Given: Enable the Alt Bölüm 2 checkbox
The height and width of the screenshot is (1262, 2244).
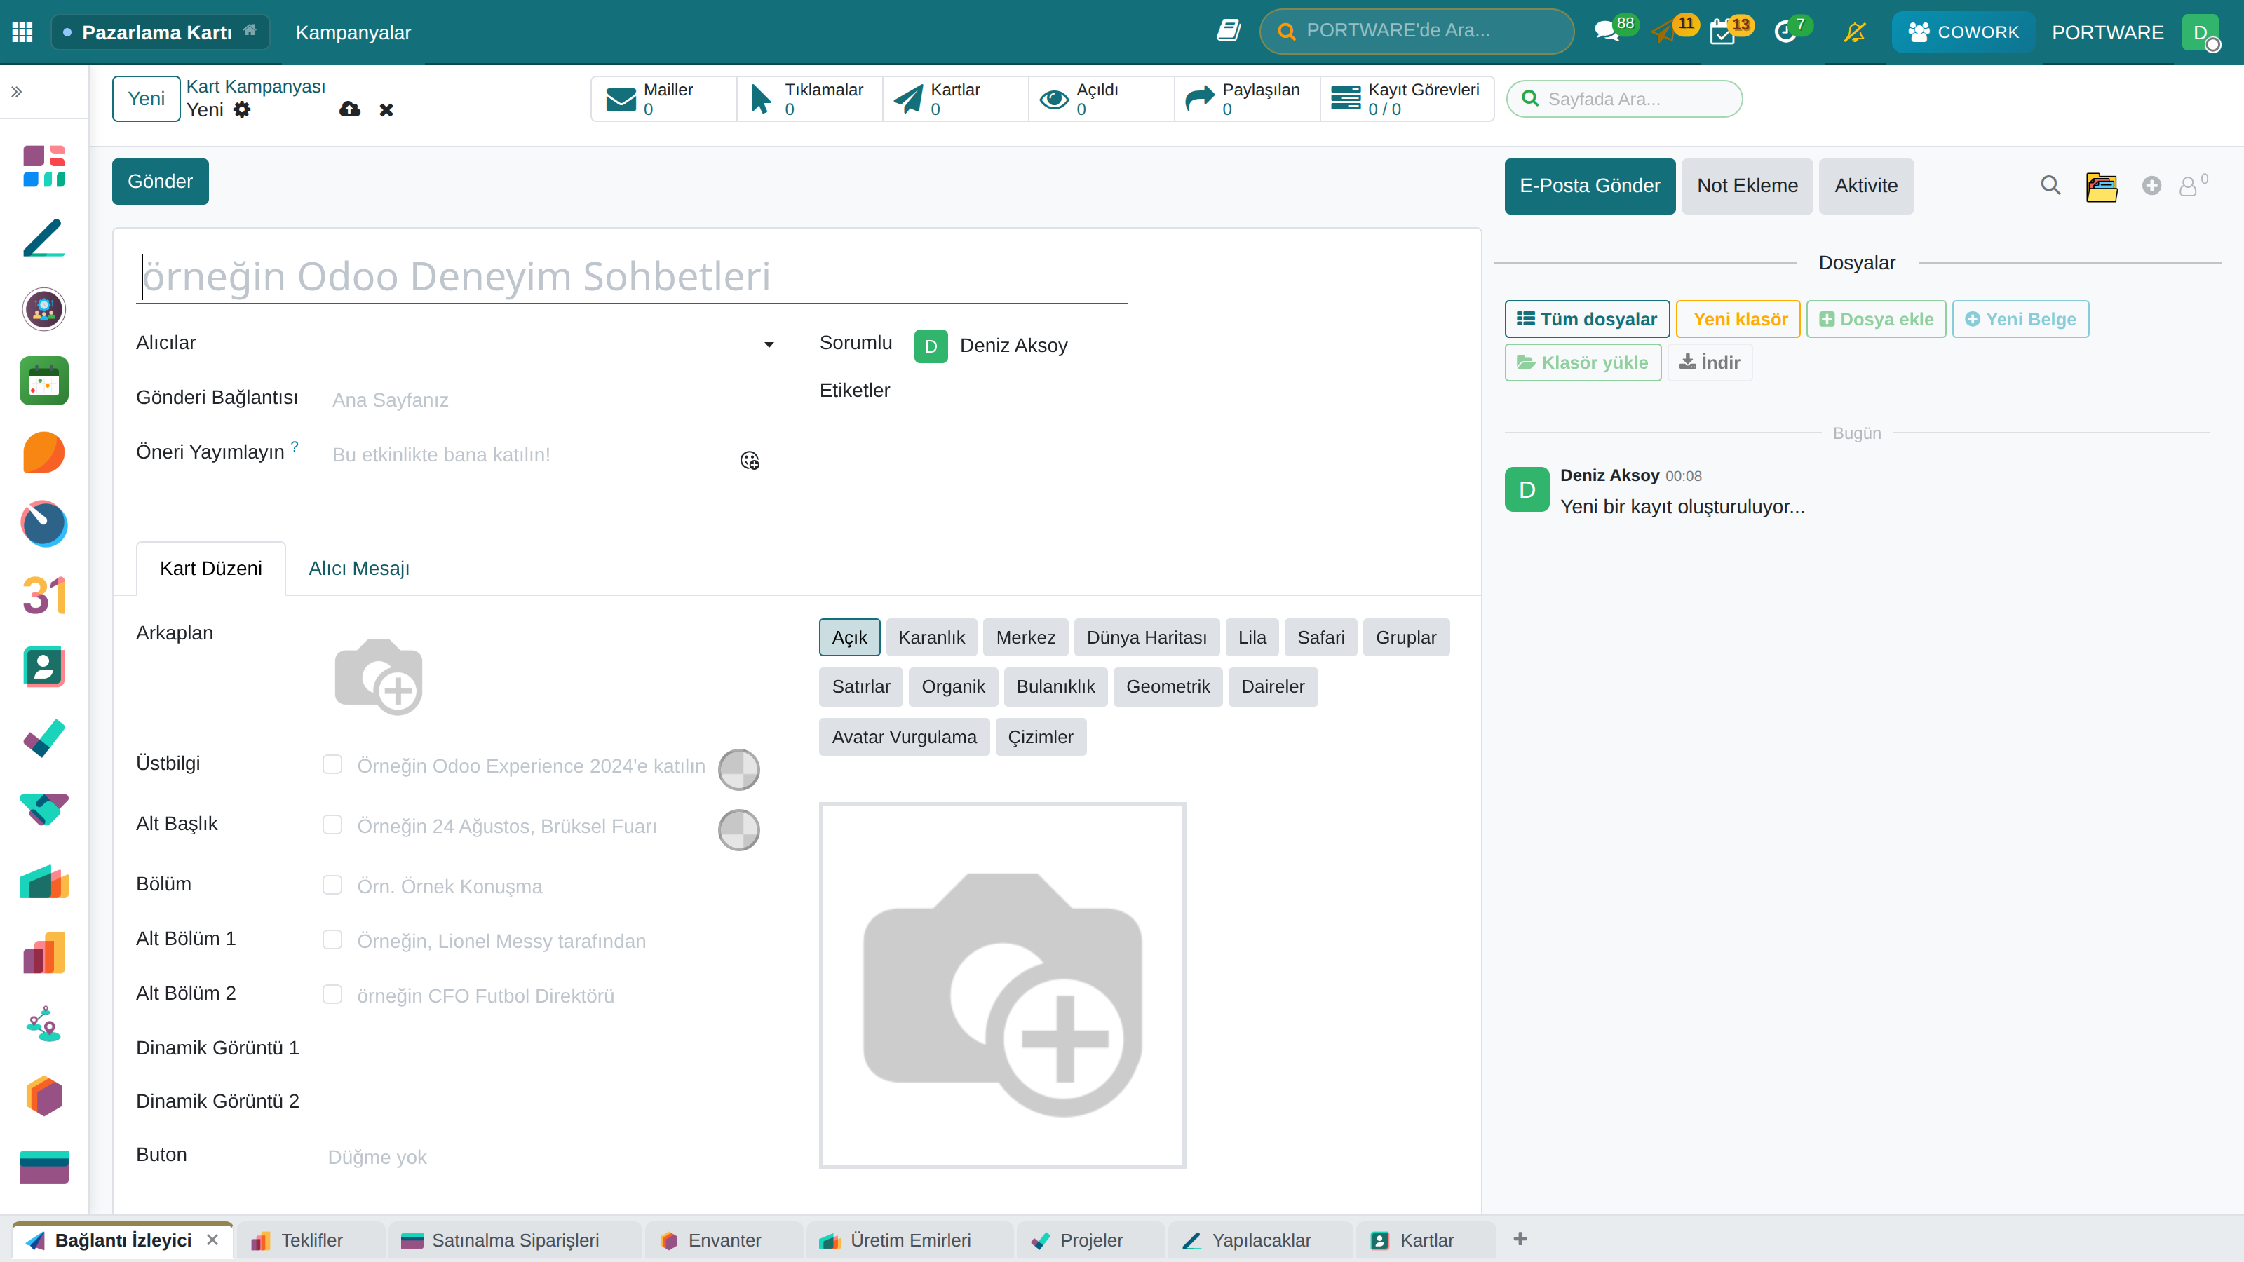Looking at the screenshot, I should [x=332, y=993].
